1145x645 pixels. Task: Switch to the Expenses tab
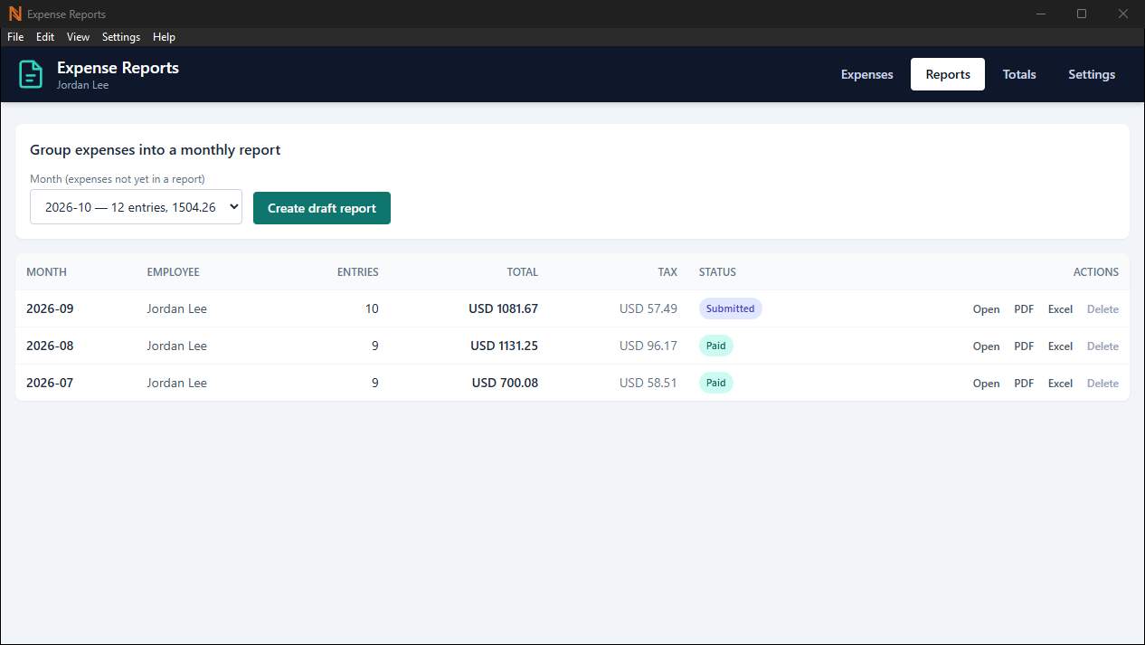pos(867,74)
